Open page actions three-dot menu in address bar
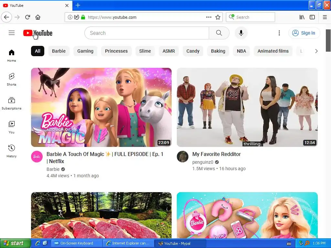Viewport: 331px width, 248px height. [x=208, y=17]
